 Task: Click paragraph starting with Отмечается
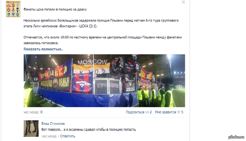[x=103, y=40]
